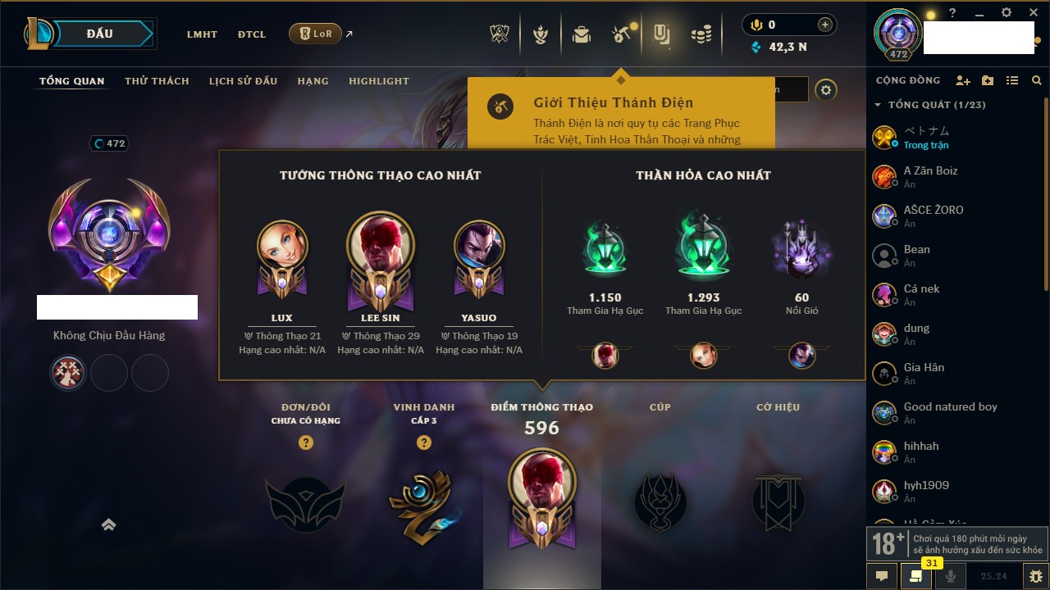Click the plus button to buy RP
Image resolution: width=1050 pixels, height=590 pixels.
pos(825,25)
